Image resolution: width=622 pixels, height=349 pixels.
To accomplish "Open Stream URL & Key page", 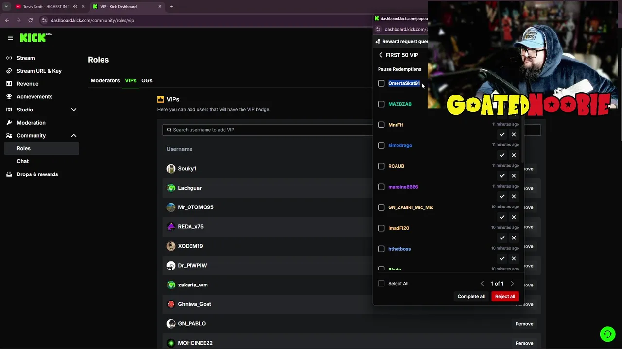I will point(39,71).
